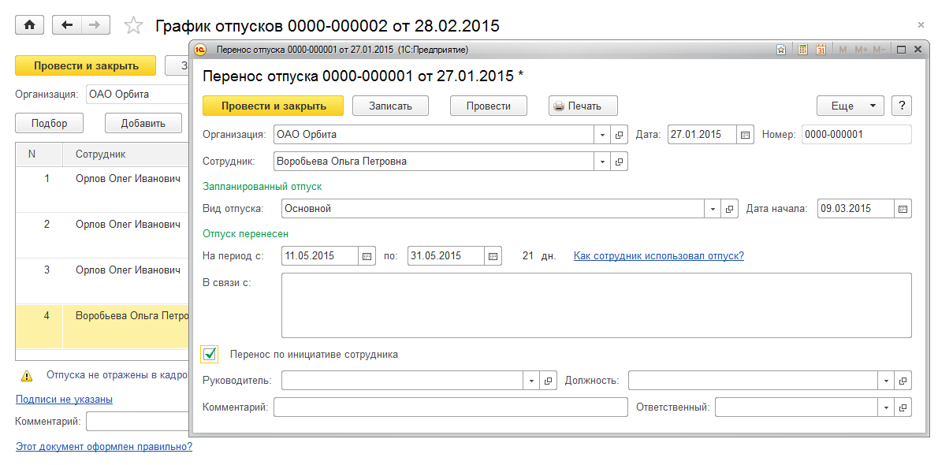This screenshot has width=938, height=465.
Task: Open the calculator in the dialog title bar
Action: pos(802,50)
